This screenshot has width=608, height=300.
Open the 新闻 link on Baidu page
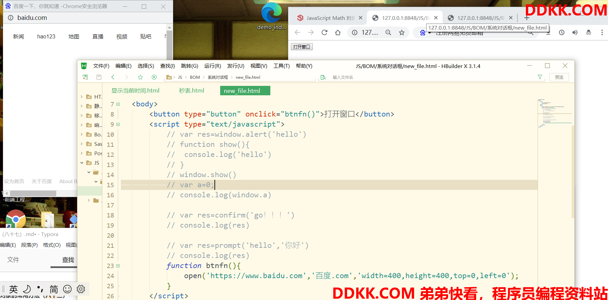click(x=19, y=37)
